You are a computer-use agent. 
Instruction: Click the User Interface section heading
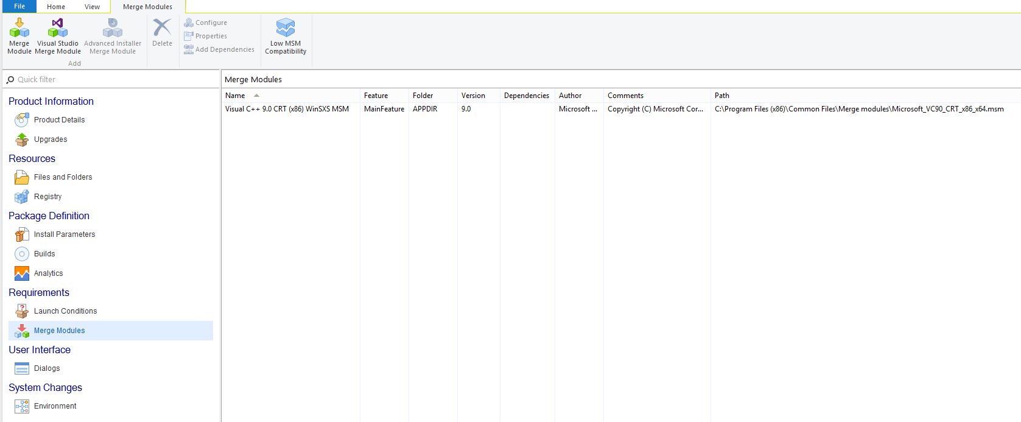pos(40,350)
